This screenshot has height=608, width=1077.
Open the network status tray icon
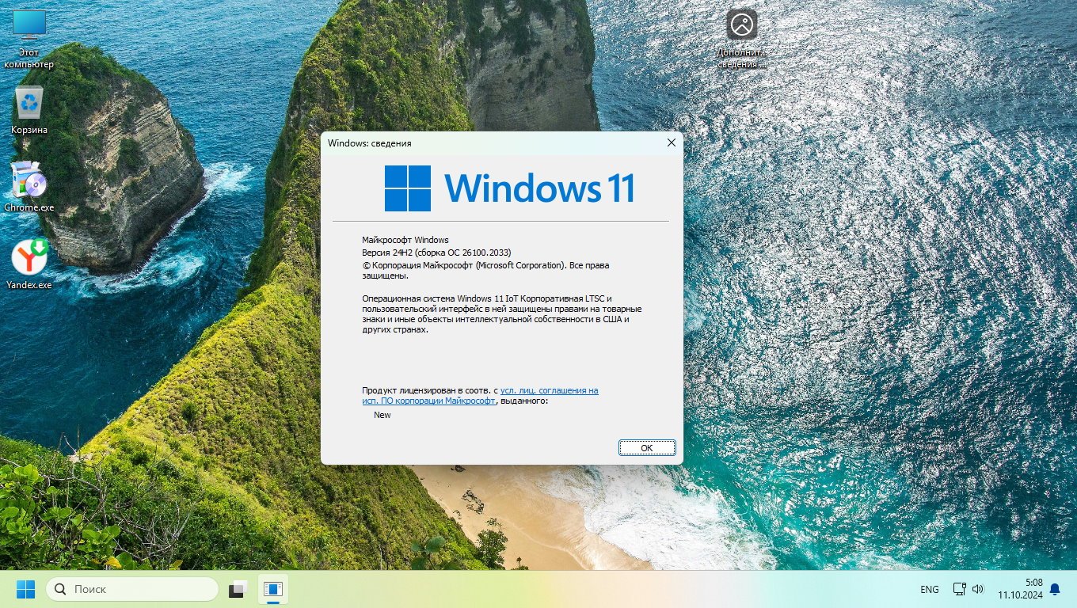point(959,590)
